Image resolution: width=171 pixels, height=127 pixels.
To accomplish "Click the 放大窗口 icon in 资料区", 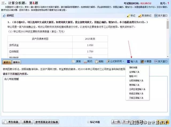I will 156,16.
